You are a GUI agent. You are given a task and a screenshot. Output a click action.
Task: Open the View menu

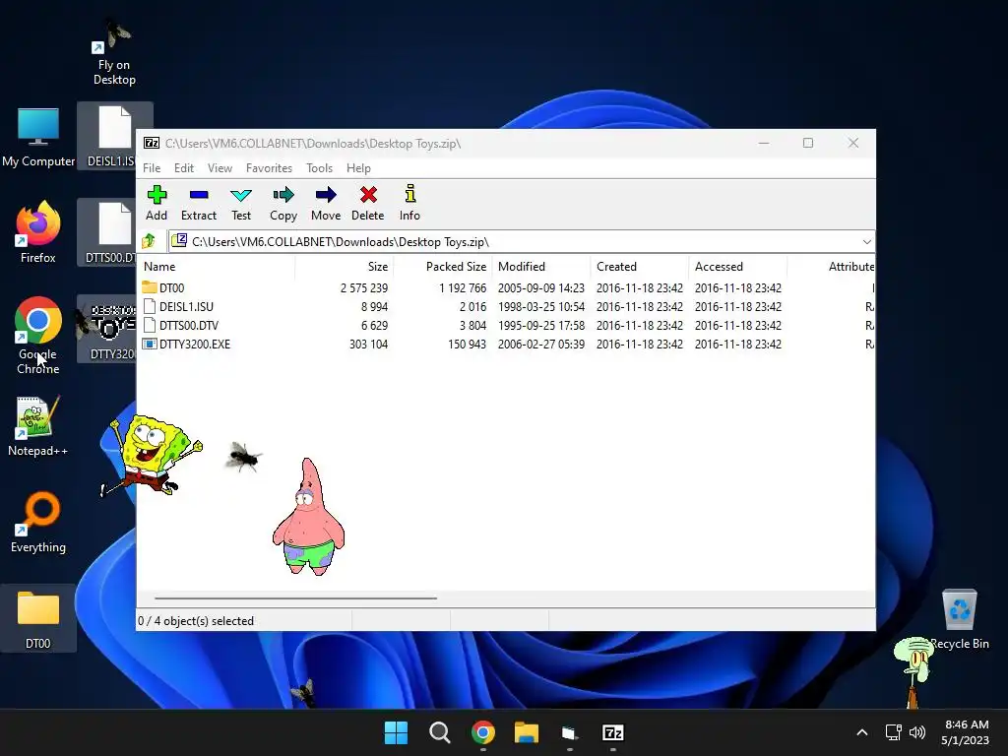(x=220, y=167)
